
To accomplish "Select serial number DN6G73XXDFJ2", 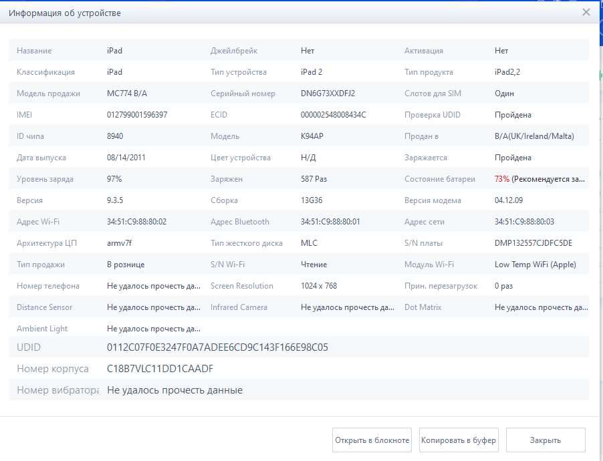I will click(x=328, y=94).
